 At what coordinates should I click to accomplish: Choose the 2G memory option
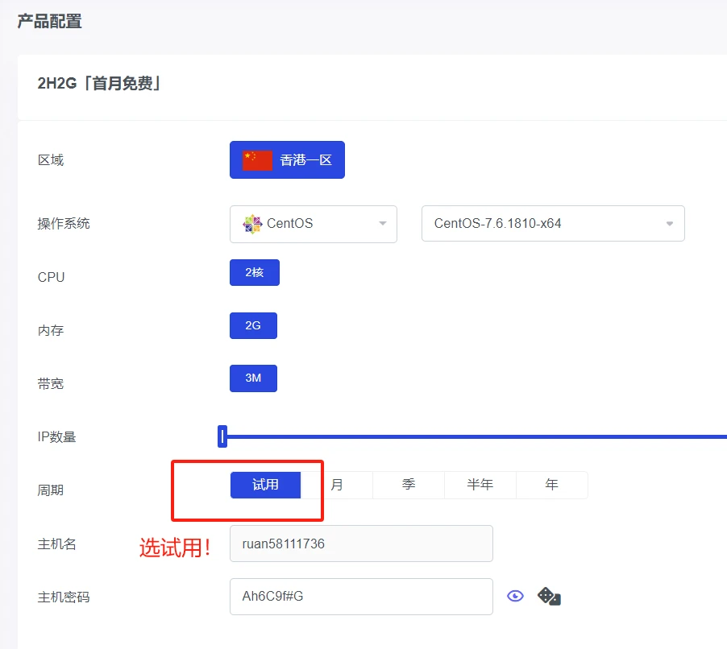253,325
